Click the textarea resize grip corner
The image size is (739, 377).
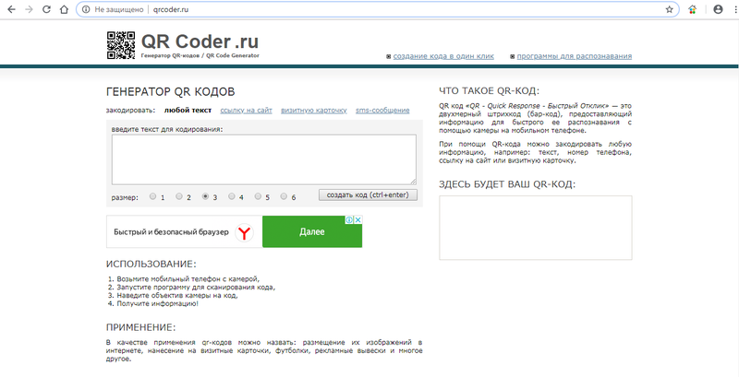(x=413, y=182)
